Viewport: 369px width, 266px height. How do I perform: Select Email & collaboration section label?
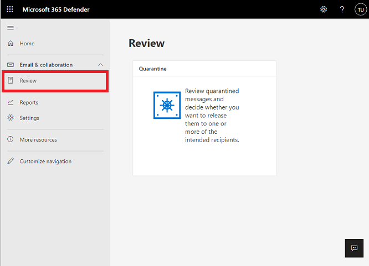46,65
